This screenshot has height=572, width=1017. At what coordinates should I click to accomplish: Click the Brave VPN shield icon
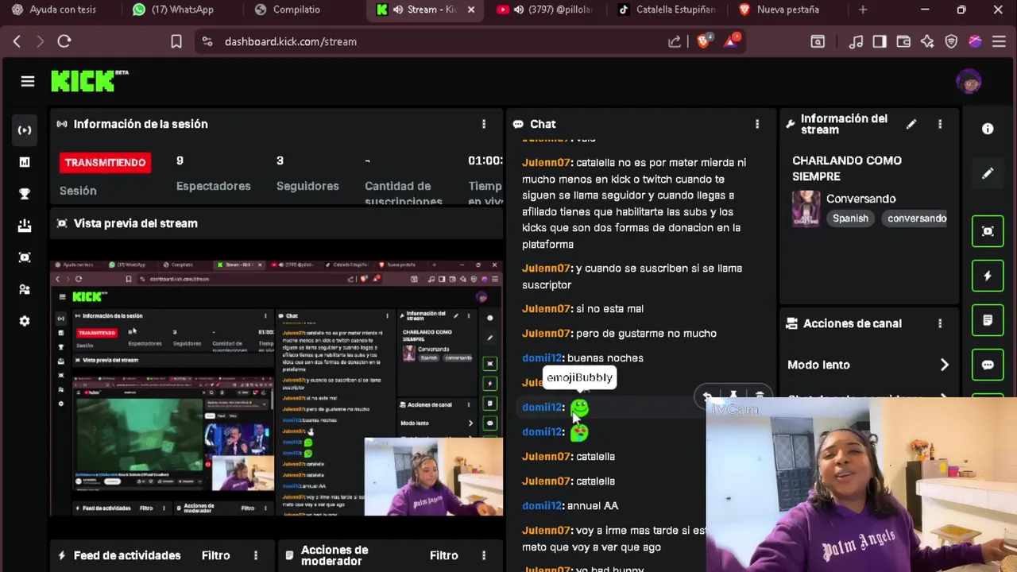pyautogui.click(x=951, y=41)
